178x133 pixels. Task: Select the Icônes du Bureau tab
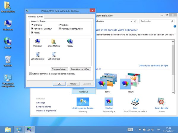(x=35, y=17)
